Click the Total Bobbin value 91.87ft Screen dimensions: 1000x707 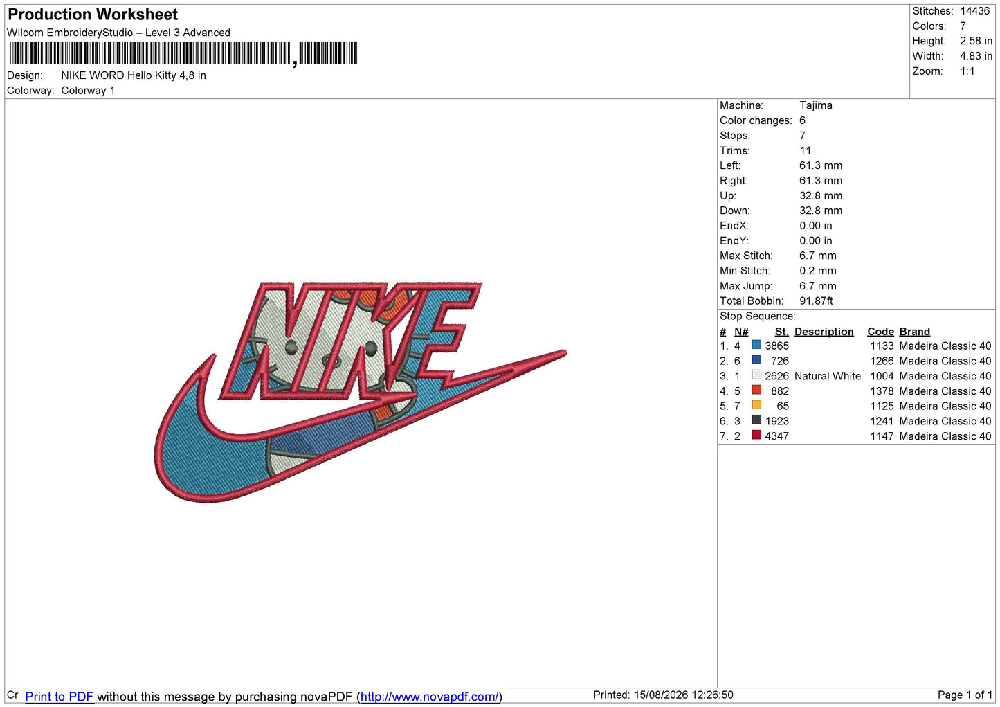click(x=816, y=301)
